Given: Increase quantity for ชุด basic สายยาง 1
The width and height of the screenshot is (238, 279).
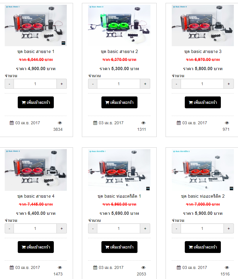Looking at the screenshot, I should [x=62, y=84].
